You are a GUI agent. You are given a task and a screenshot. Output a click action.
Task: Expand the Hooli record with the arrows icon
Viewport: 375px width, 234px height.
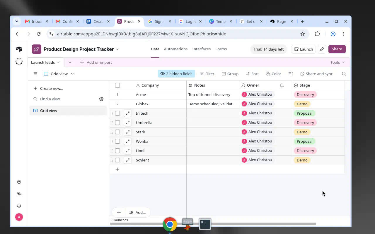click(128, 151)
